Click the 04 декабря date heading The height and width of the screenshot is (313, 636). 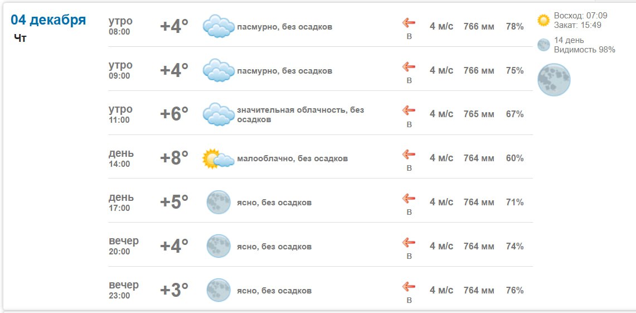pos(48,20)
